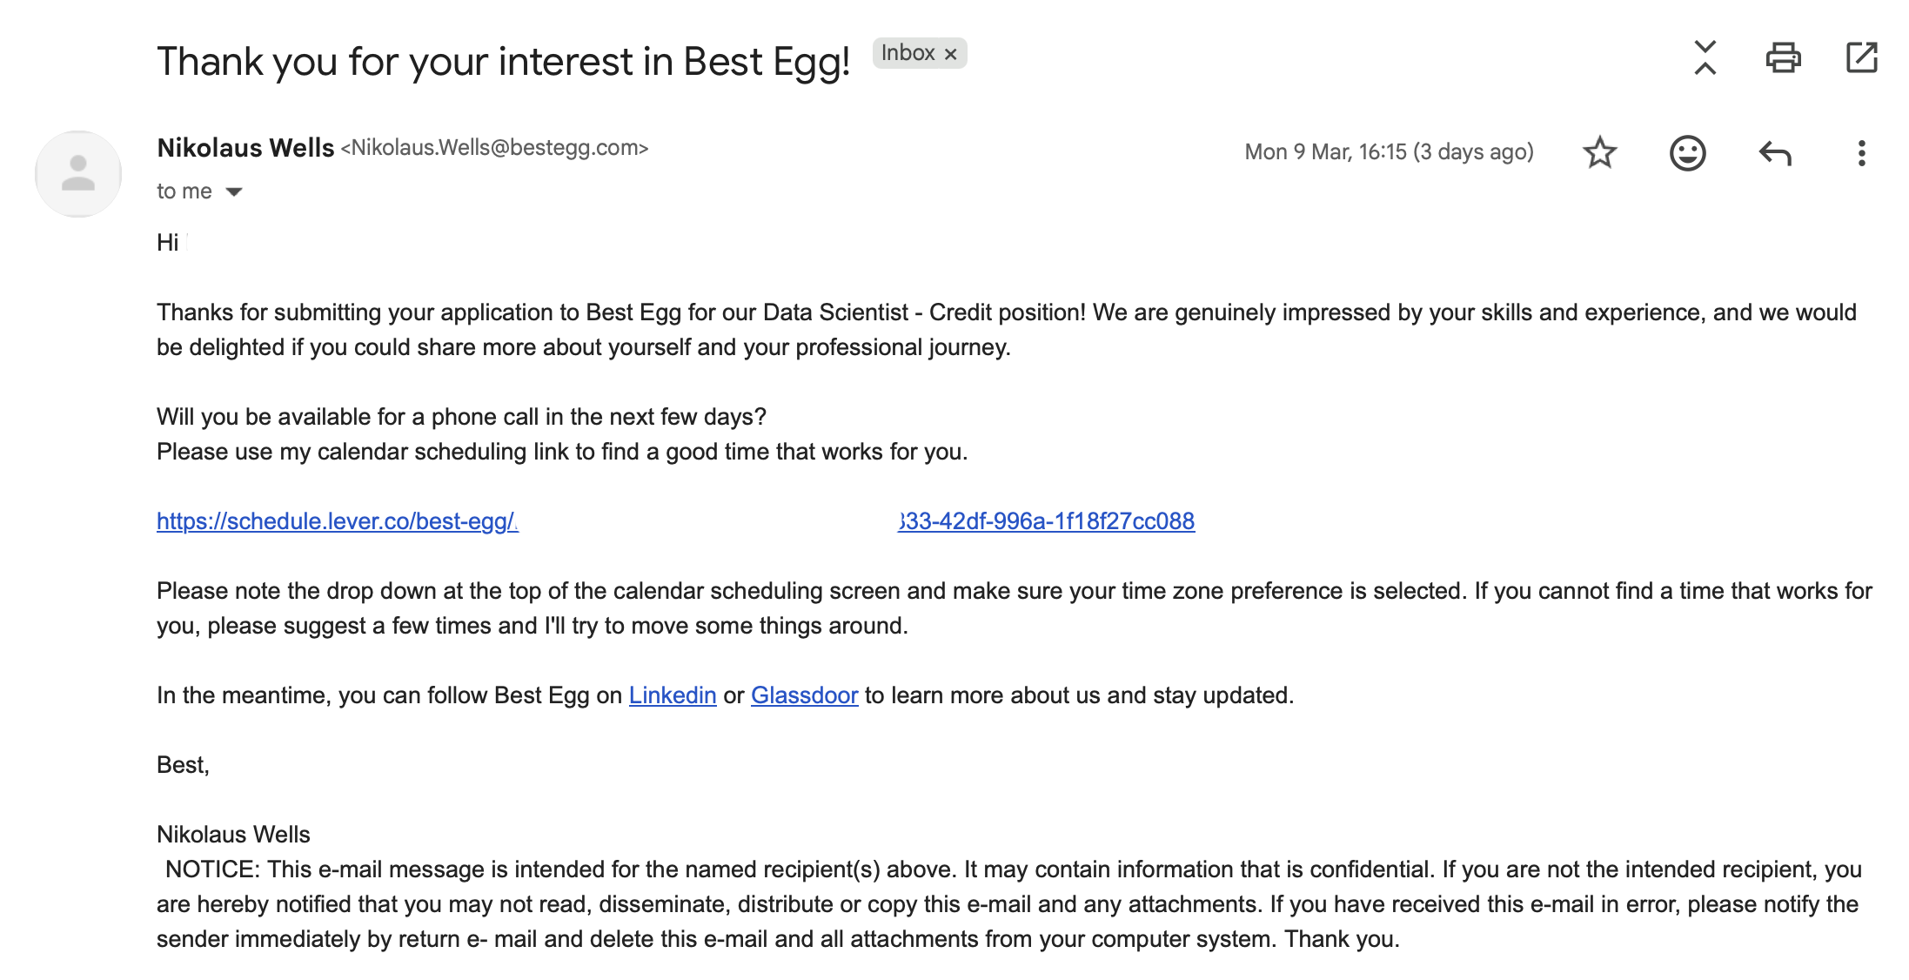Follow Best Egg on Linkedin
Image resolution: width=1909 pixels, height=980 pixels.
672,695
